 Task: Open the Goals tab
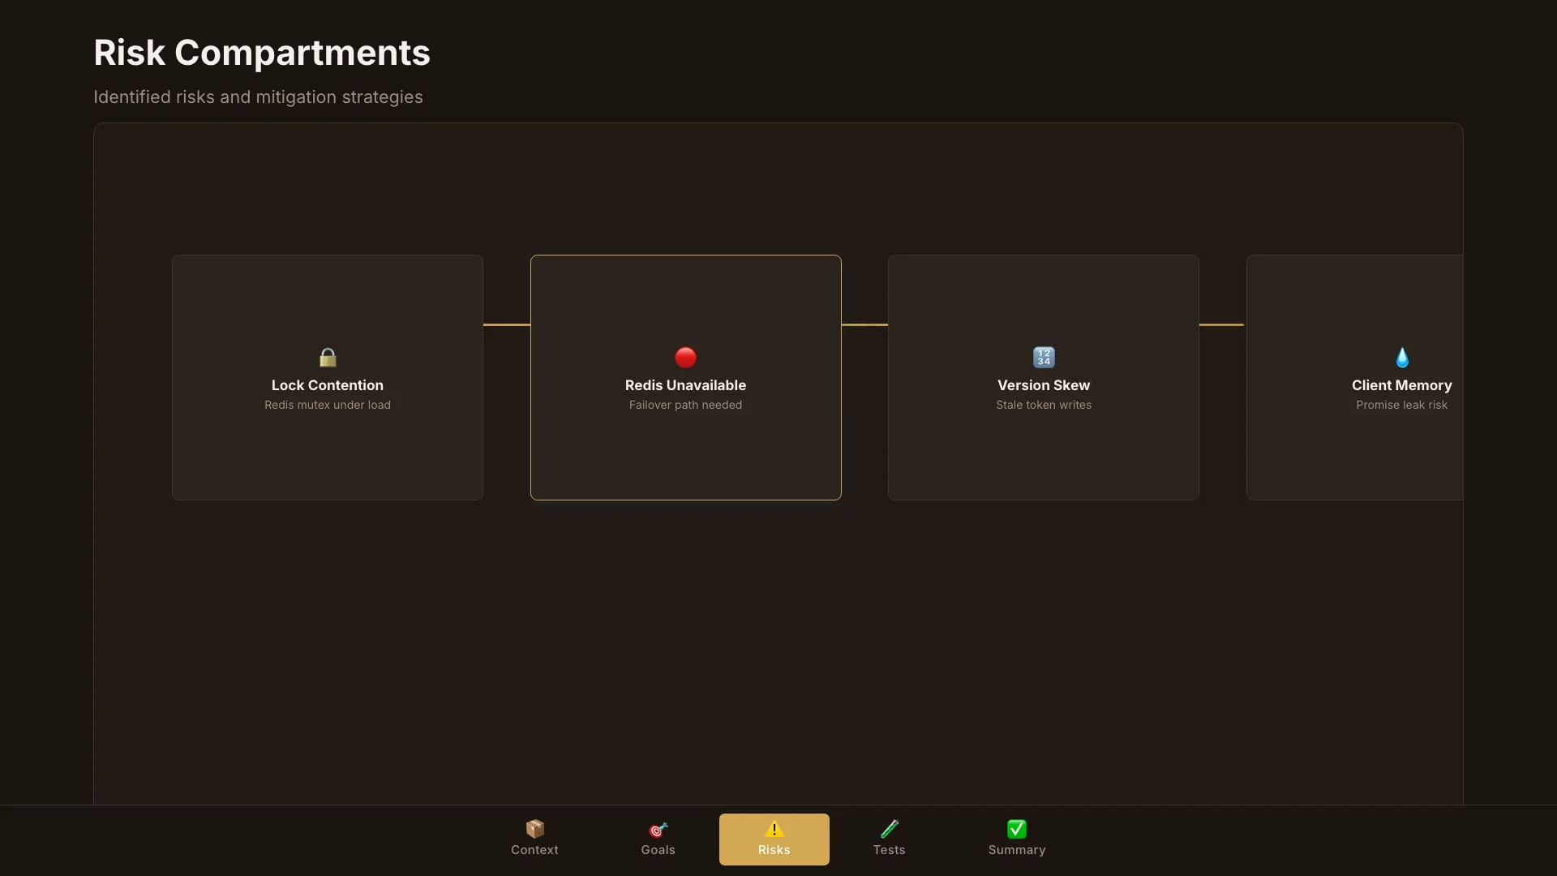[658, 839]
